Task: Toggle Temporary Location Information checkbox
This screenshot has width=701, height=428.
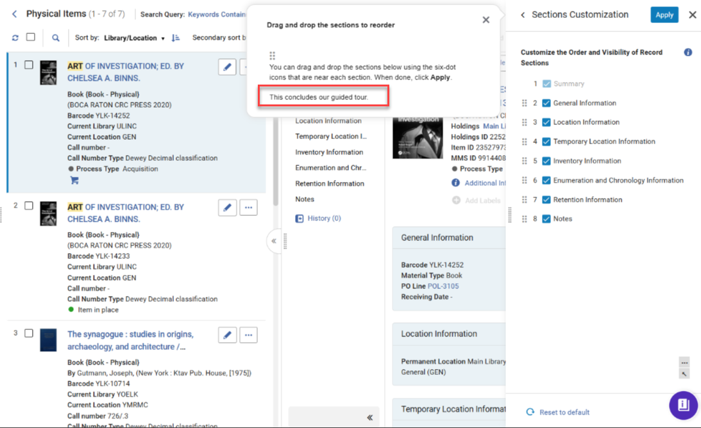Action: (x=546, y=142)
